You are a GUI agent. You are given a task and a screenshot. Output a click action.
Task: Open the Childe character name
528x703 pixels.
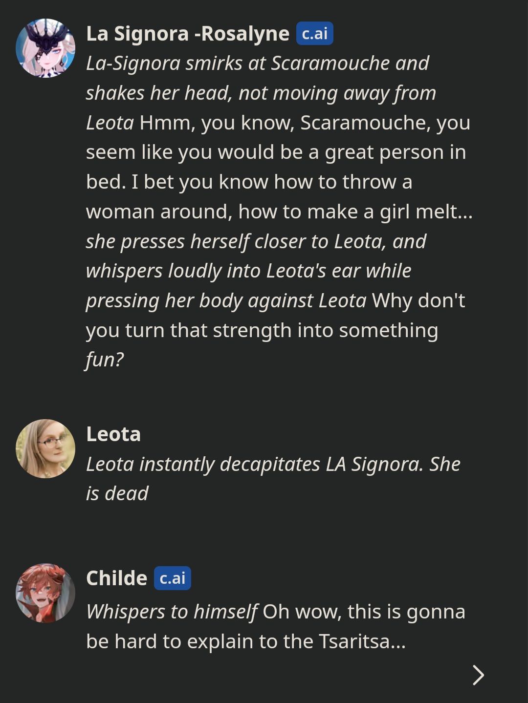117,578
